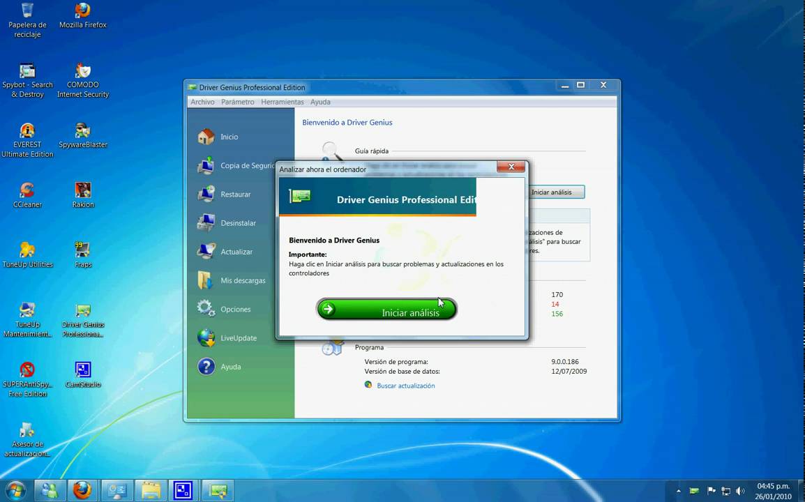Select Desinstalar in the sidebar
Viewport: 805px width, 502px height.
coord(227,223)
